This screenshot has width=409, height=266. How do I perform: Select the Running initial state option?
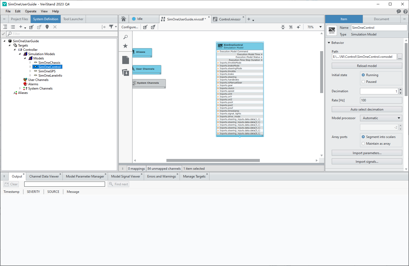tap(363, 75)
